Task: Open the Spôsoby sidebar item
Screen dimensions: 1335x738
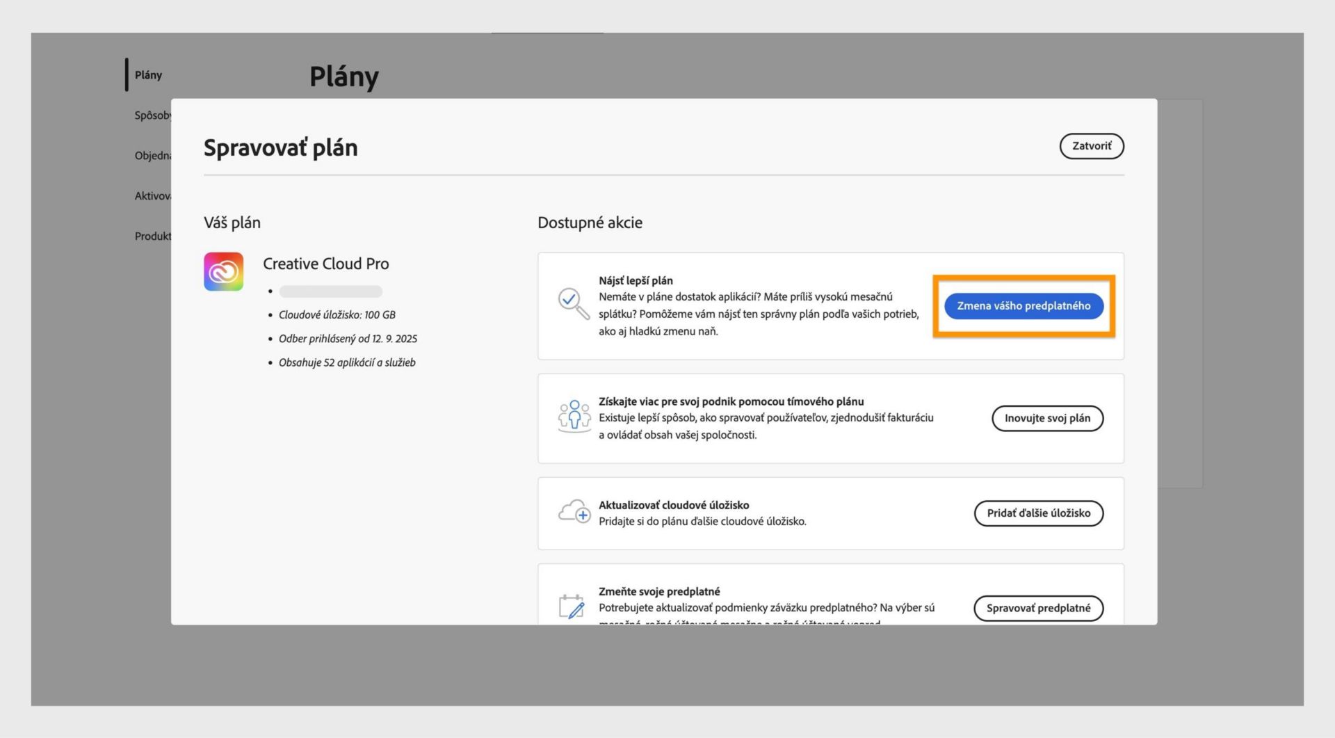Action: [x=152, y=115]
